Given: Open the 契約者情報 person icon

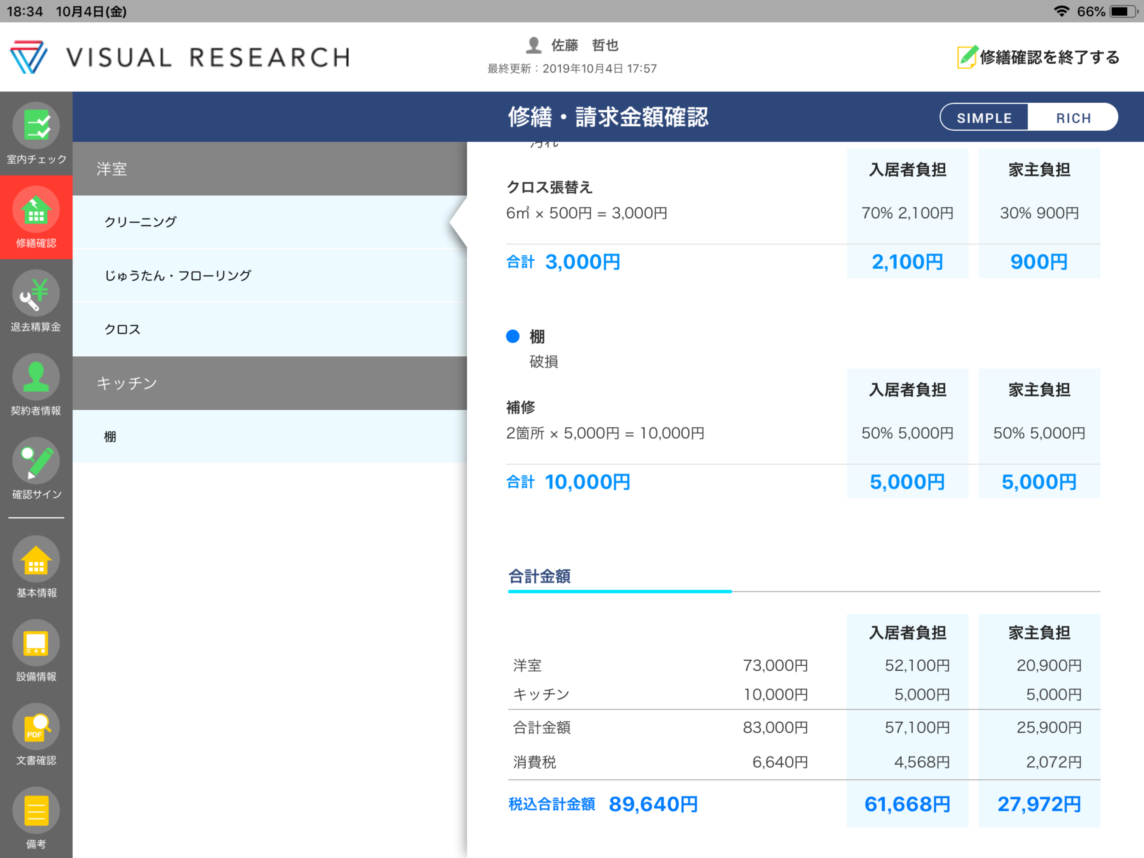Looking at the screenshot, I should pos(36,377).
